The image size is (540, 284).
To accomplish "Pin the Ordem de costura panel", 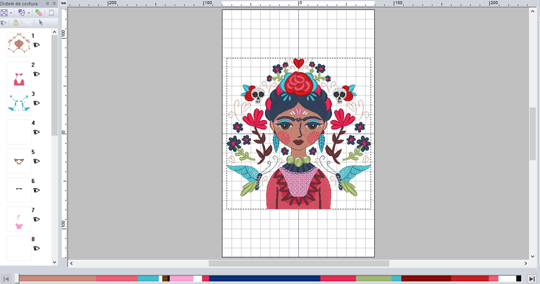I will pyautogui.click(x=48, y=4).
